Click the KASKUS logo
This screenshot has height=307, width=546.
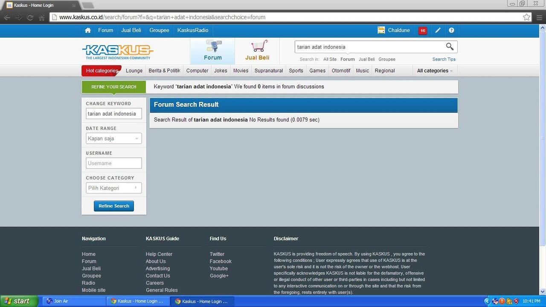coord(117,52)
